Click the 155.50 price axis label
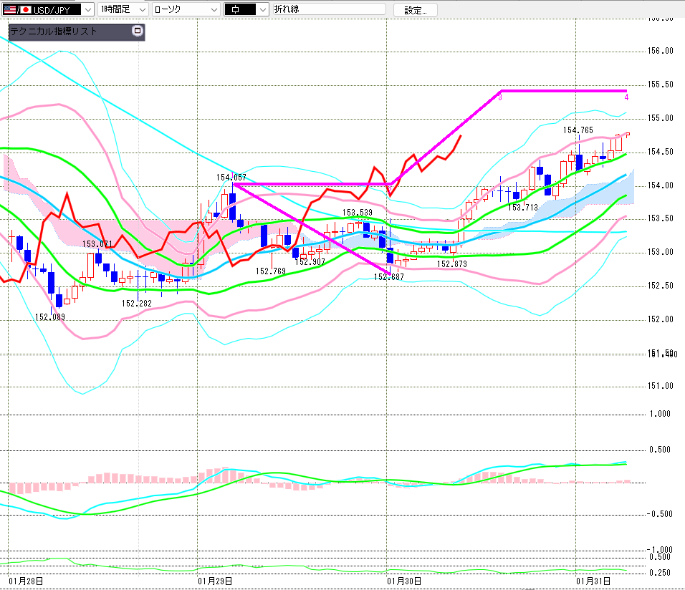The image size is (685, 590). (x=660, y=84)
